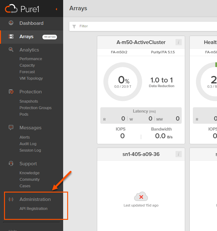Viewport: 217px width, 231px height.
Task: Click the disconnected cloud icon on sn1-405-a09-36
Action: (x=141, y=196)
